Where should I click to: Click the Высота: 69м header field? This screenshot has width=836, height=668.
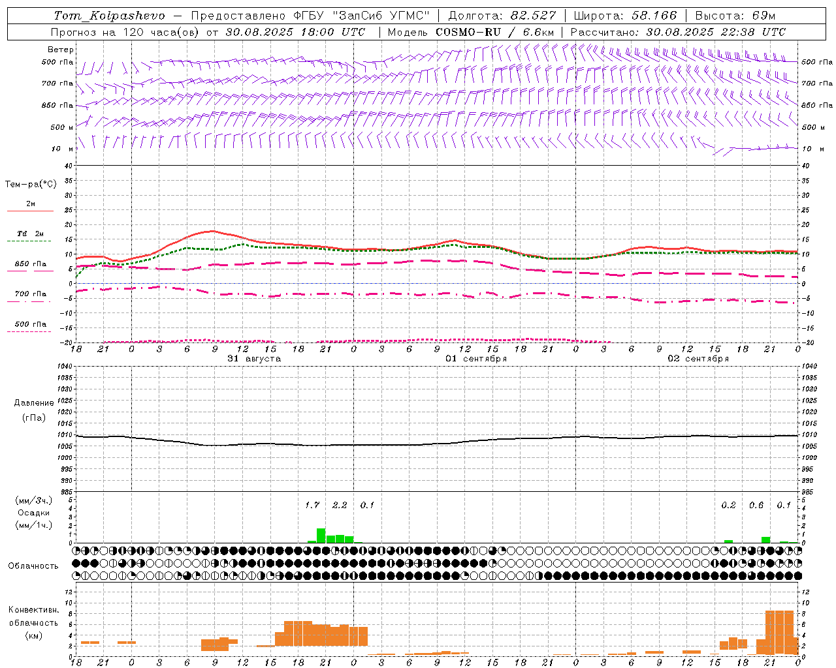(735, 16)
